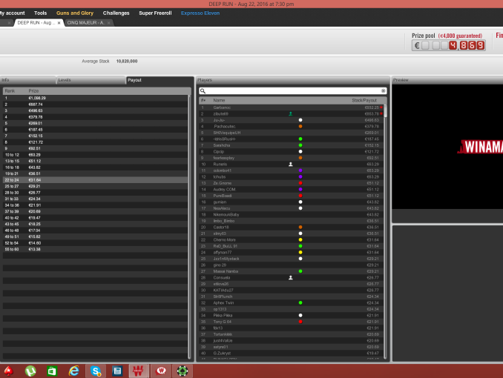Open uTorrent from the taskbar
Screen dimensions: 503x378
(30, 371)
